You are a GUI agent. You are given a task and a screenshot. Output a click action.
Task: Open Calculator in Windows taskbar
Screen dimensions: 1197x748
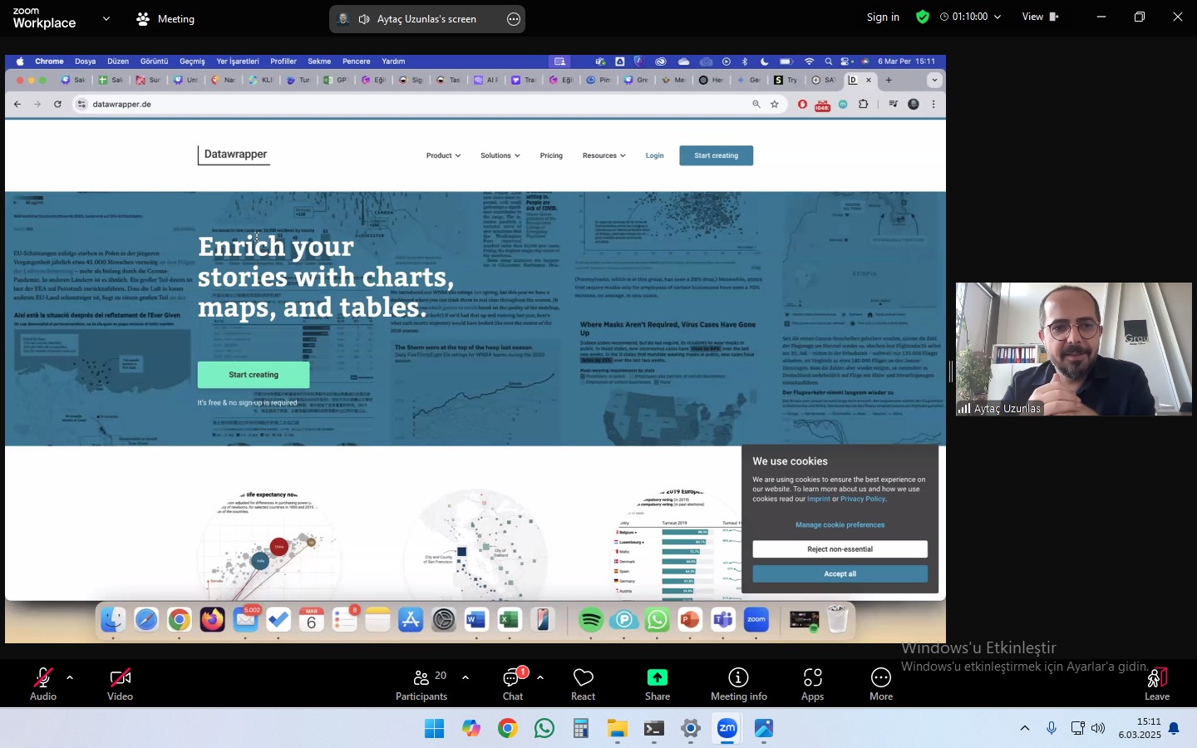point(580,729)
